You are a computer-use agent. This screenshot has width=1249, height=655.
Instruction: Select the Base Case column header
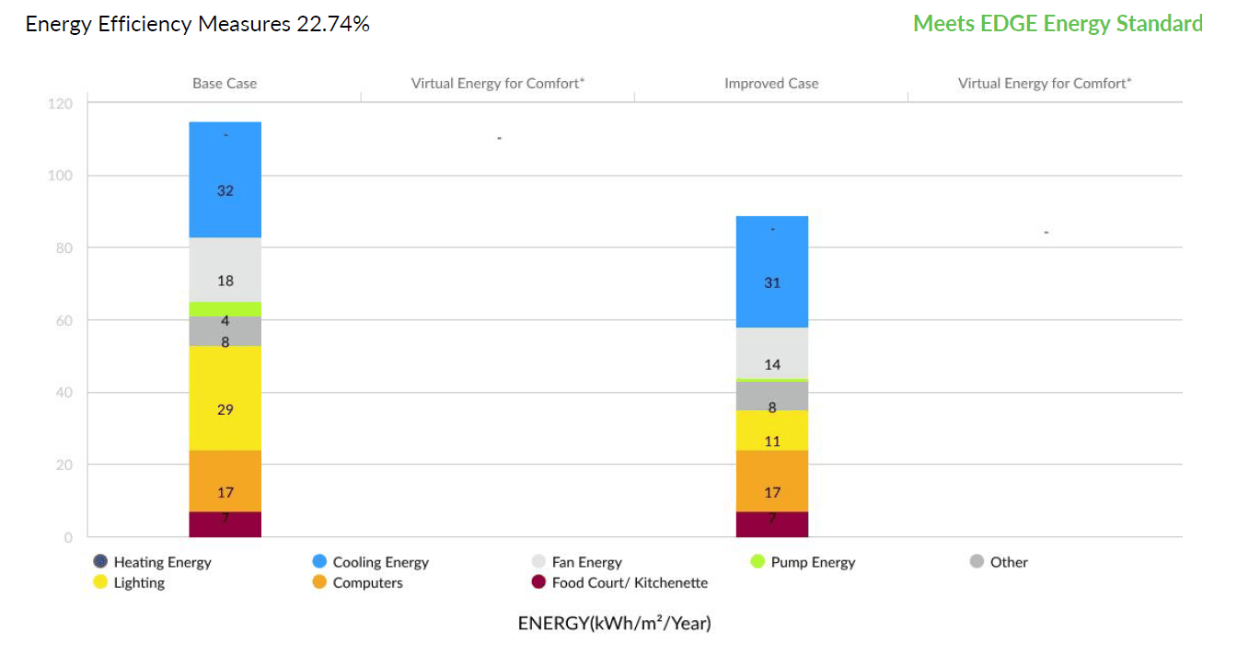point(225,84)
